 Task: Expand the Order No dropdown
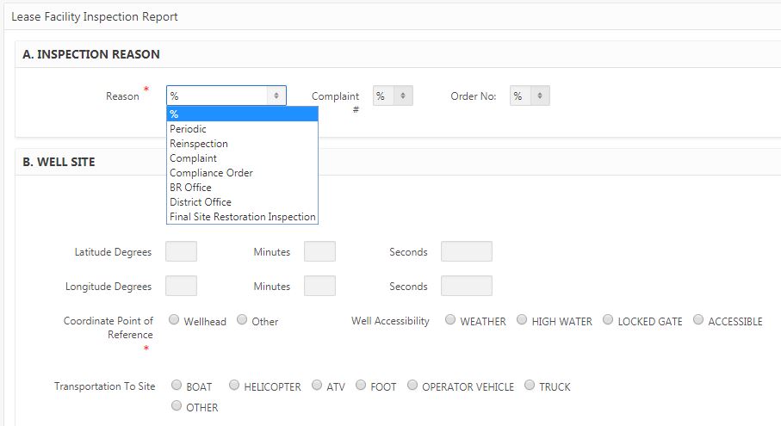click(529, 96)
